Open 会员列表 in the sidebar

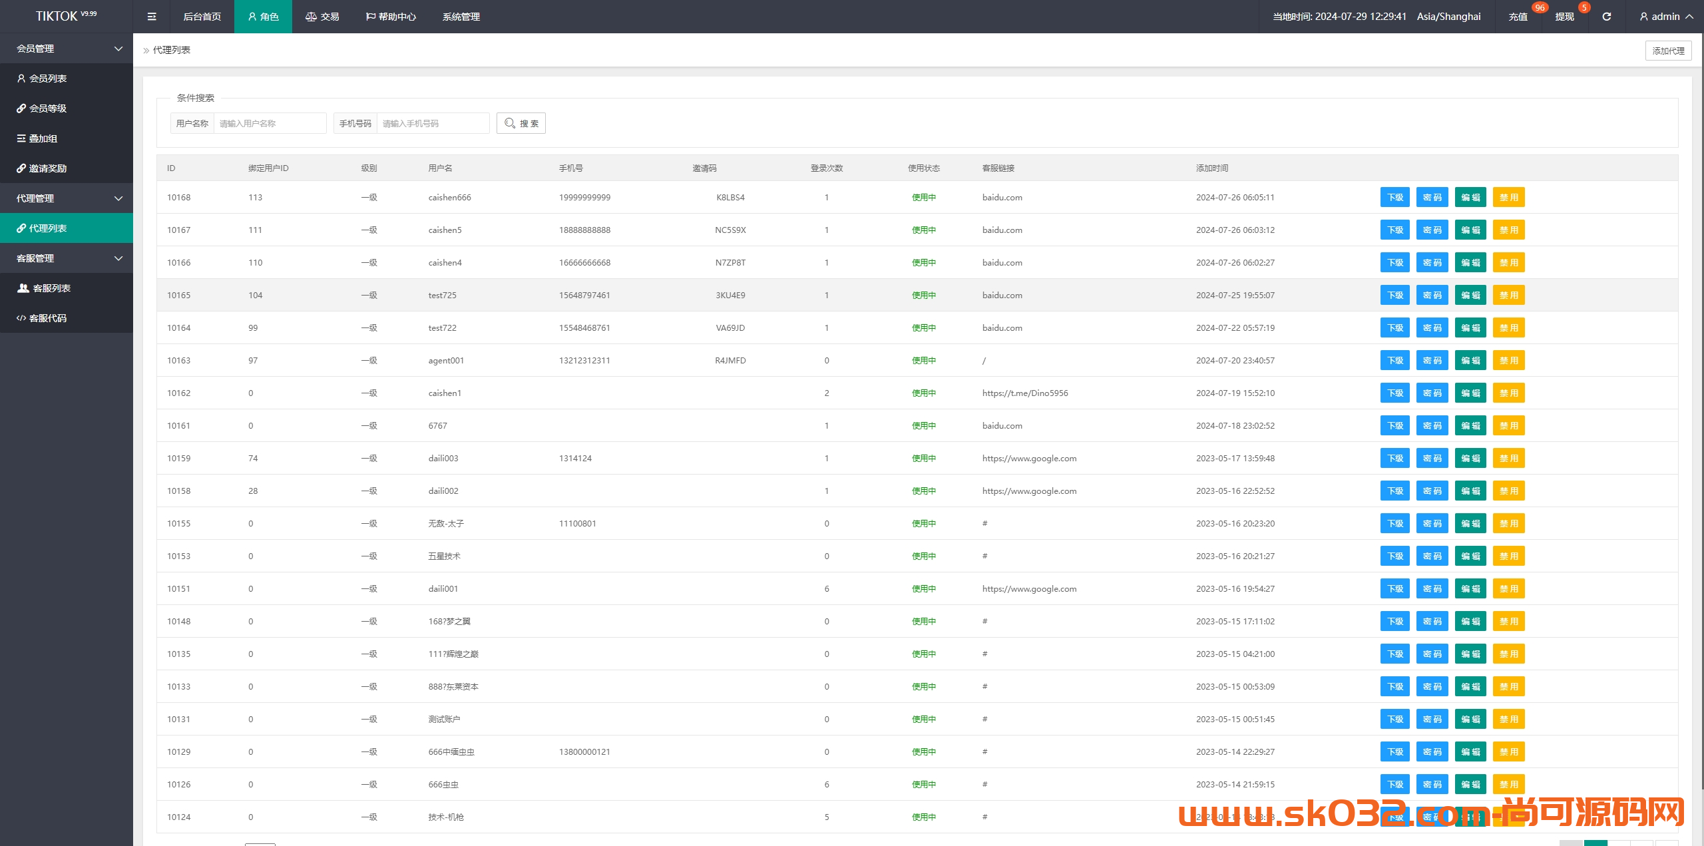67,79
